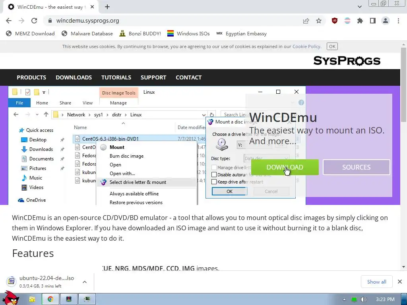This screenshot has width=407, height=305.
Task: Open the fourth pinned taskbar application
Action: pyautogui.click(x=87, y=299)
